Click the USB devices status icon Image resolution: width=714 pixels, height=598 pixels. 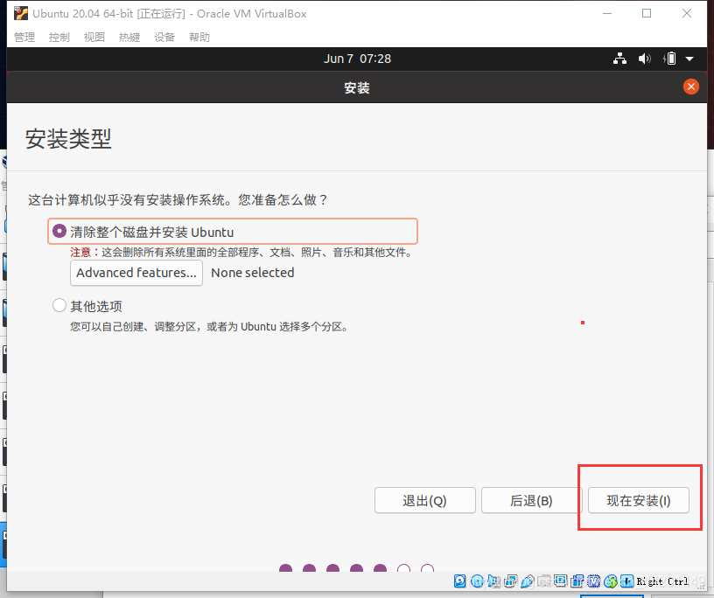[x=528, y=581]
